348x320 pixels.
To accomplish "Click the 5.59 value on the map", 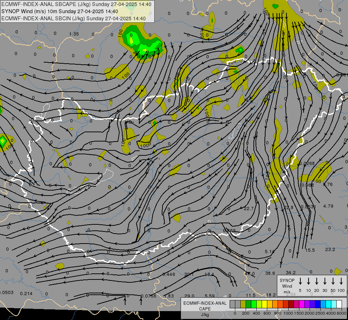I will (209, 296).
